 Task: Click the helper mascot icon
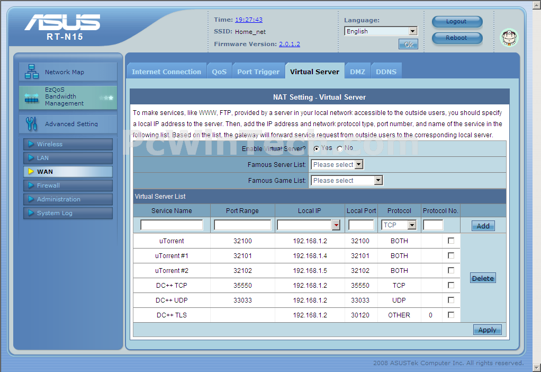(x=509, y=38)
